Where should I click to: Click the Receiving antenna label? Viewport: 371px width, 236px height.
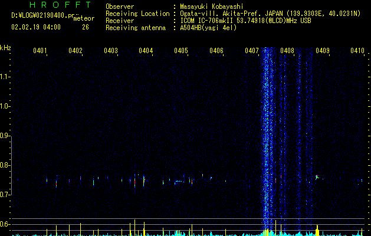tap(136, 28)
